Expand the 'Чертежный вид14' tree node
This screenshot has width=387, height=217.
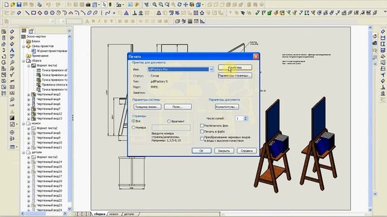pos(28,162)
